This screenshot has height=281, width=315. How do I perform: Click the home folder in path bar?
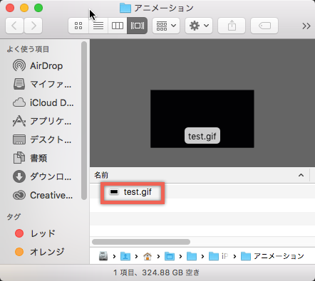pyautogui.click(x=148, y=256)
